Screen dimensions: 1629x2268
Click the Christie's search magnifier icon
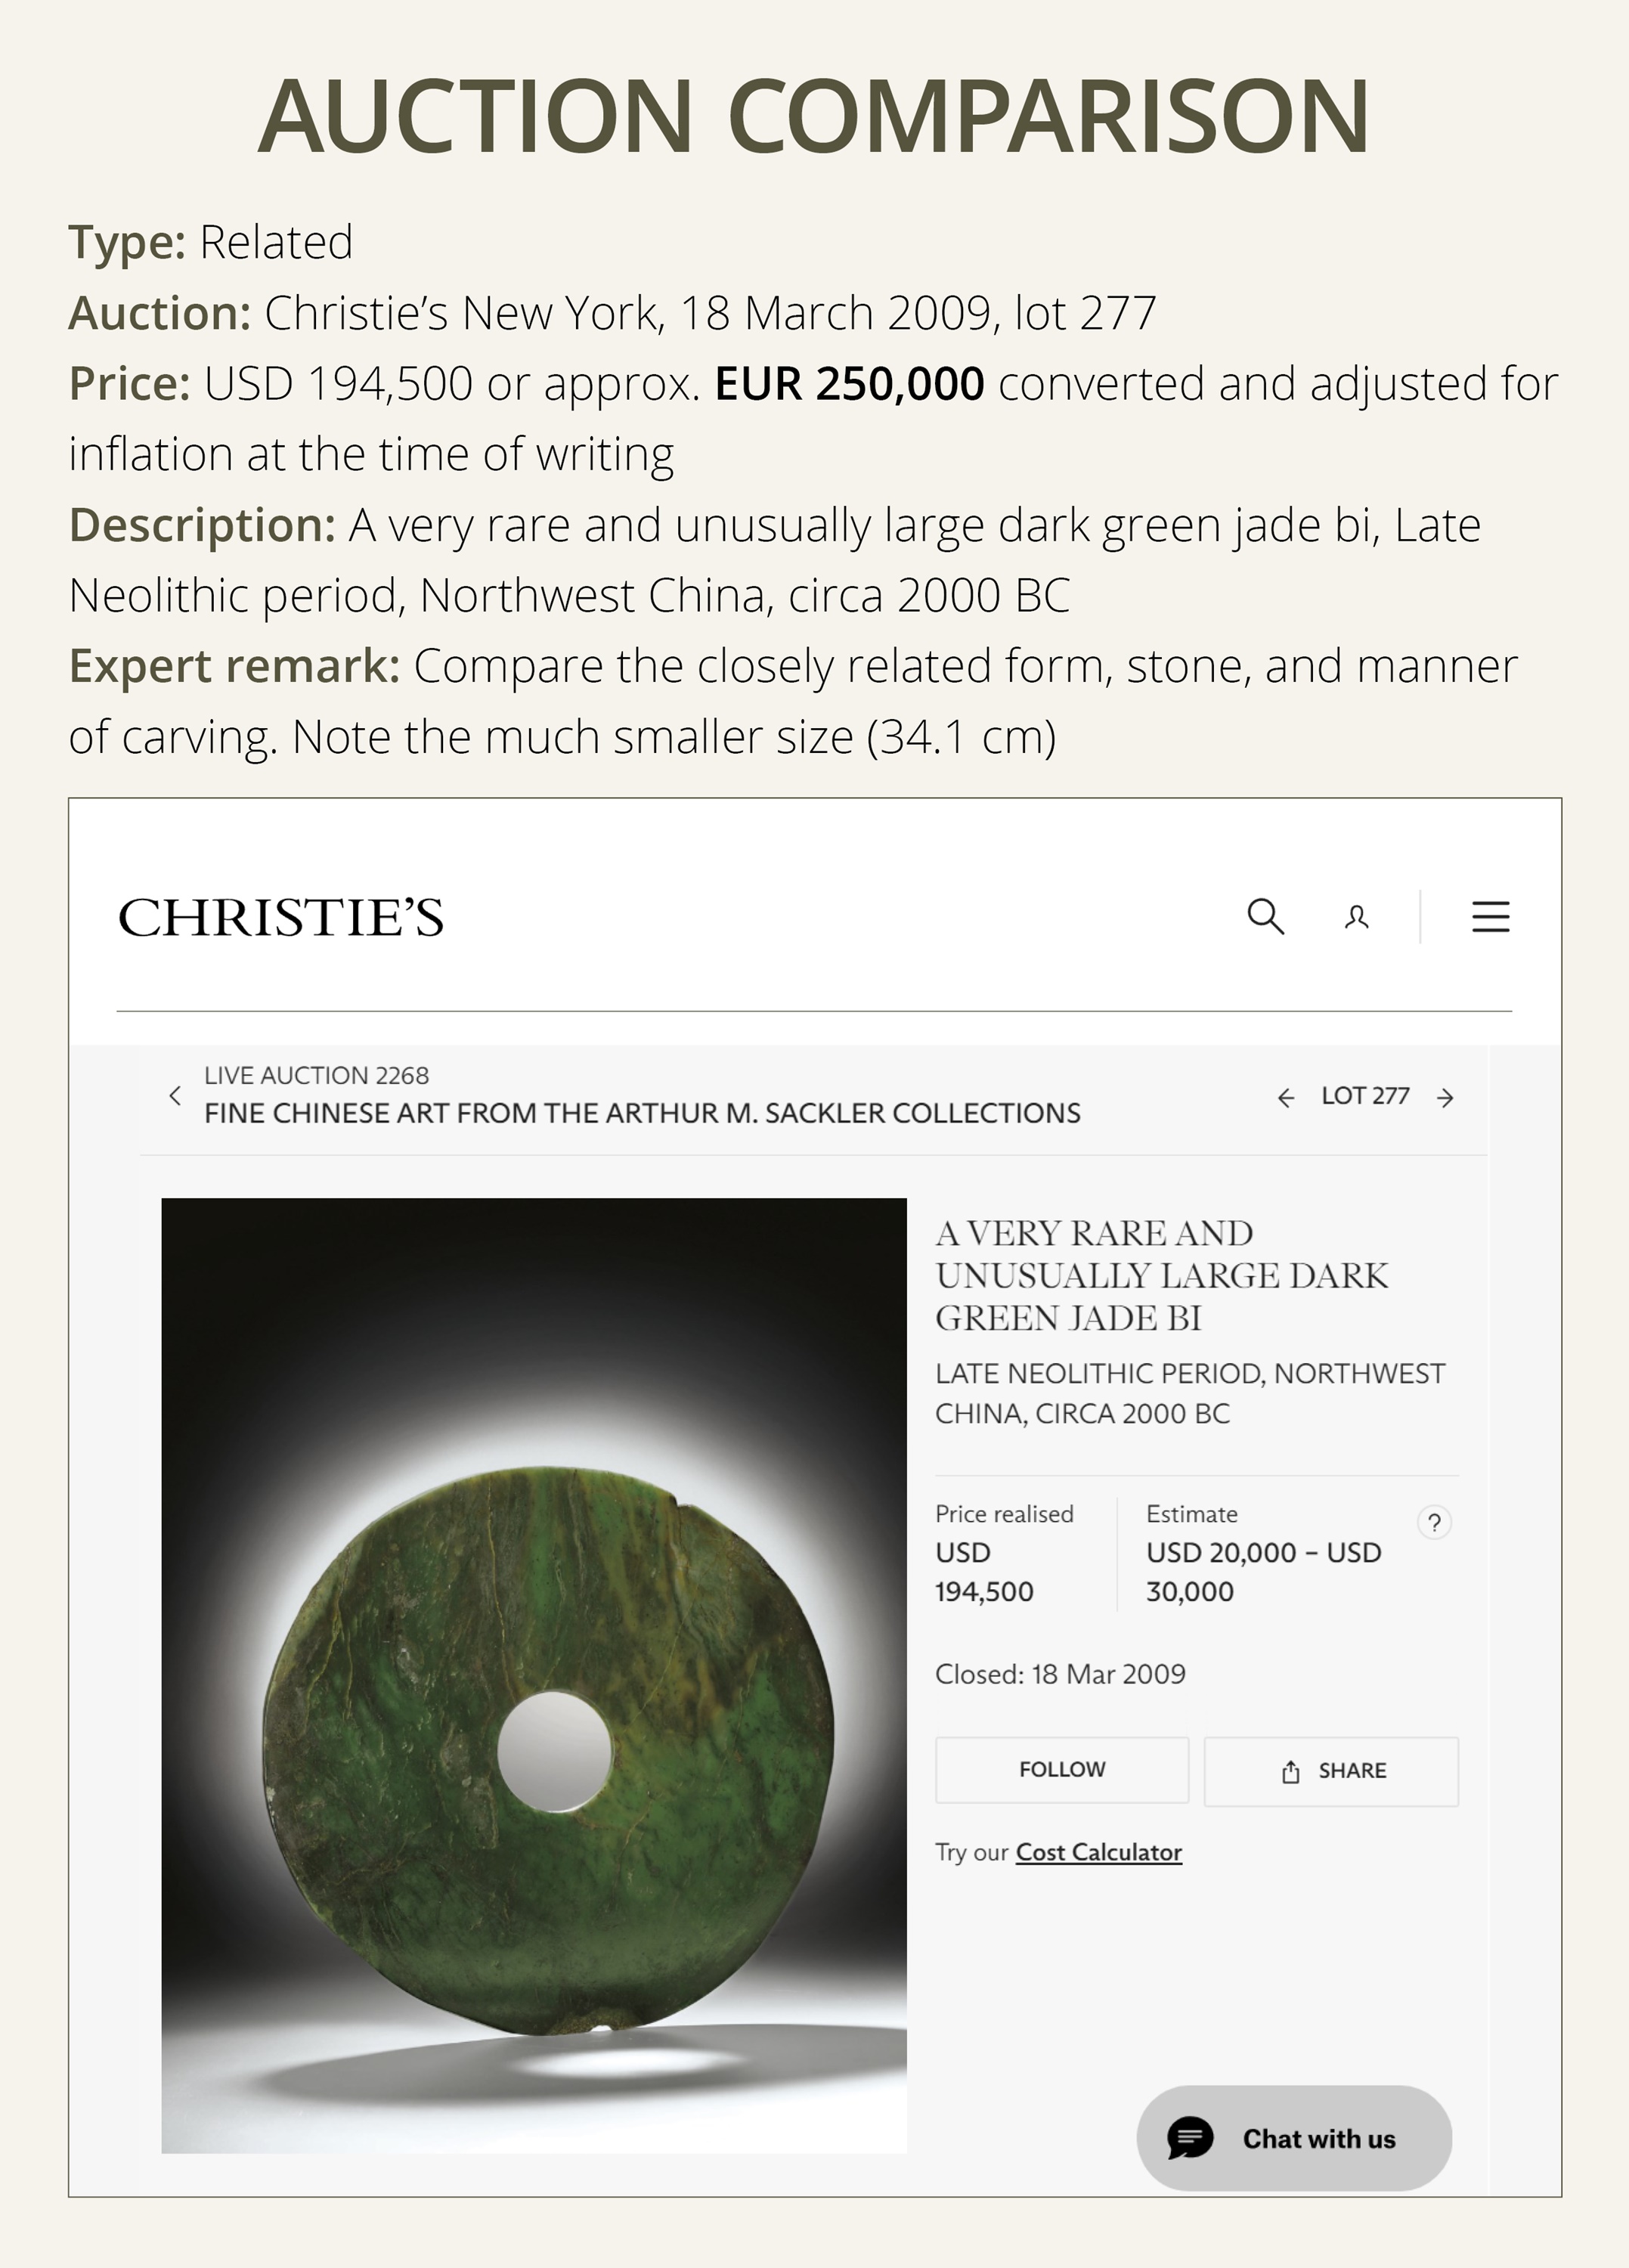[1265, 916]
